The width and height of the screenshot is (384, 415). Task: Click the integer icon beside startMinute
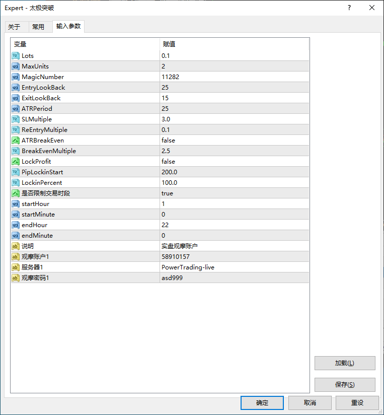tap(15, 215)
